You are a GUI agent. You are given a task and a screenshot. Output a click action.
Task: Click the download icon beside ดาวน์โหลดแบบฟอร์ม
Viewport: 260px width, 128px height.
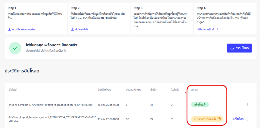[9, 29]
